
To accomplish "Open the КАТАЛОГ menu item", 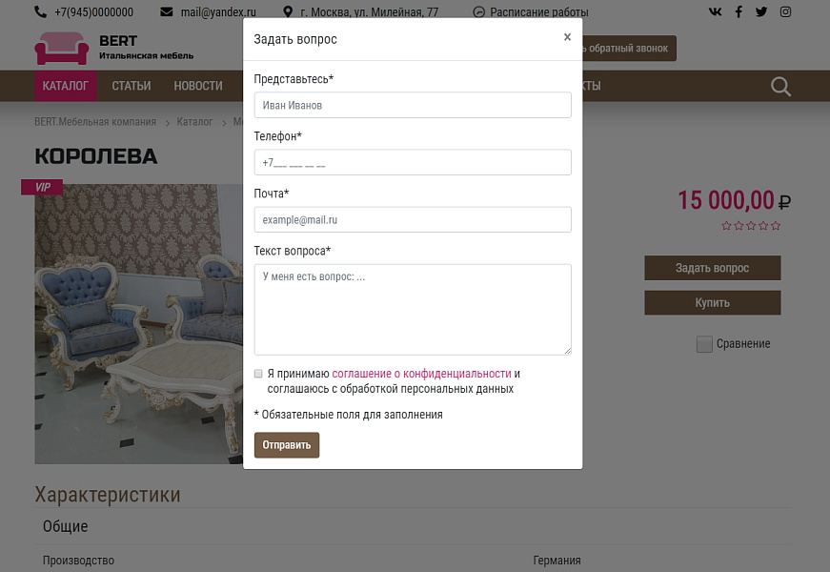I will click(66, 86).
